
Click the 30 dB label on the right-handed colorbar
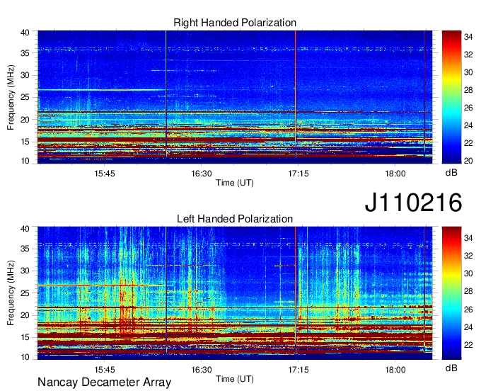coord(468,72)
